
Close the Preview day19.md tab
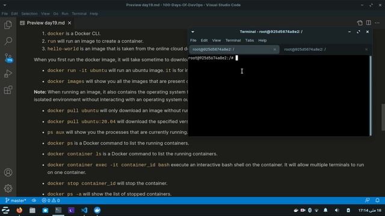70,23
